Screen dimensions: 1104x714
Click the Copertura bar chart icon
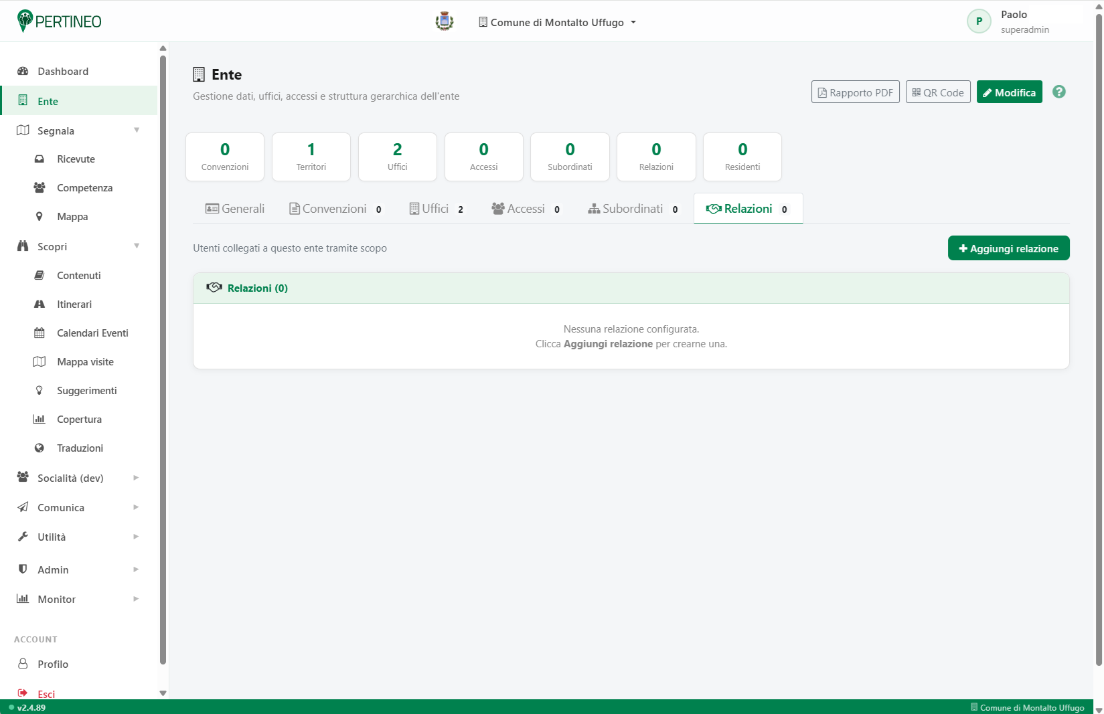40,419
